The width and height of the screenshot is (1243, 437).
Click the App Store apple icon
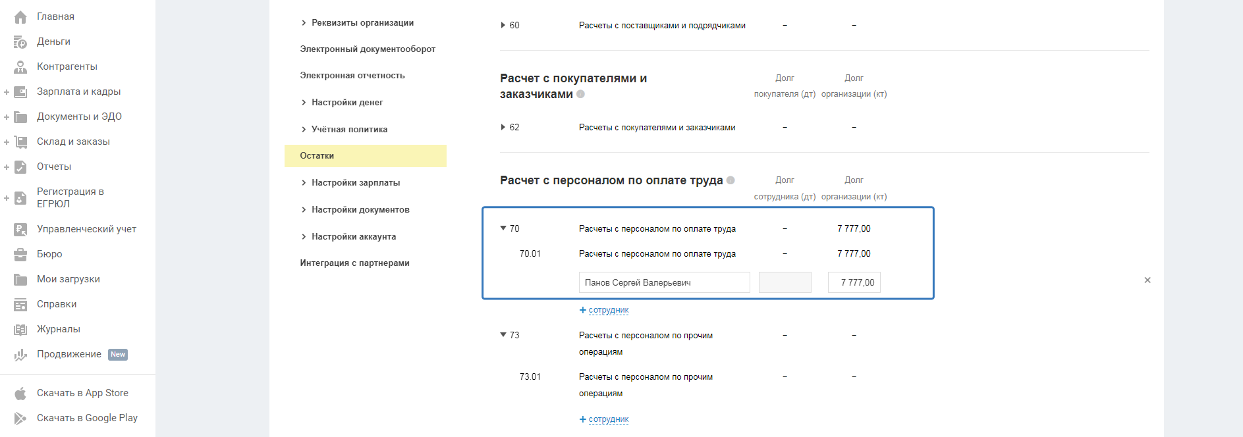tap(20, 394)
